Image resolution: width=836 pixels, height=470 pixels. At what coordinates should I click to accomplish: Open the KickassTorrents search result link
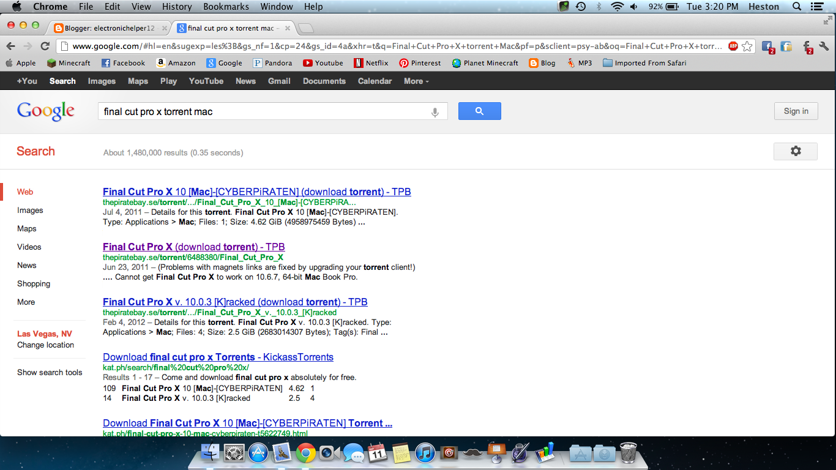tap(218, 357)
